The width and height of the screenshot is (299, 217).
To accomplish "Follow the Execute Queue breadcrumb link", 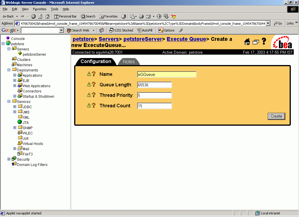I will pos(186,39).
